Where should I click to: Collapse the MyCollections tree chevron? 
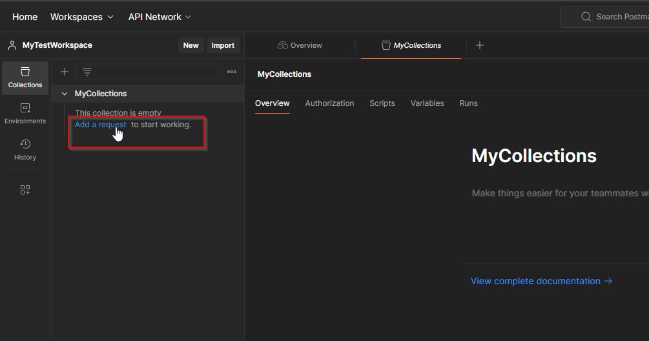tap(65, 94)
